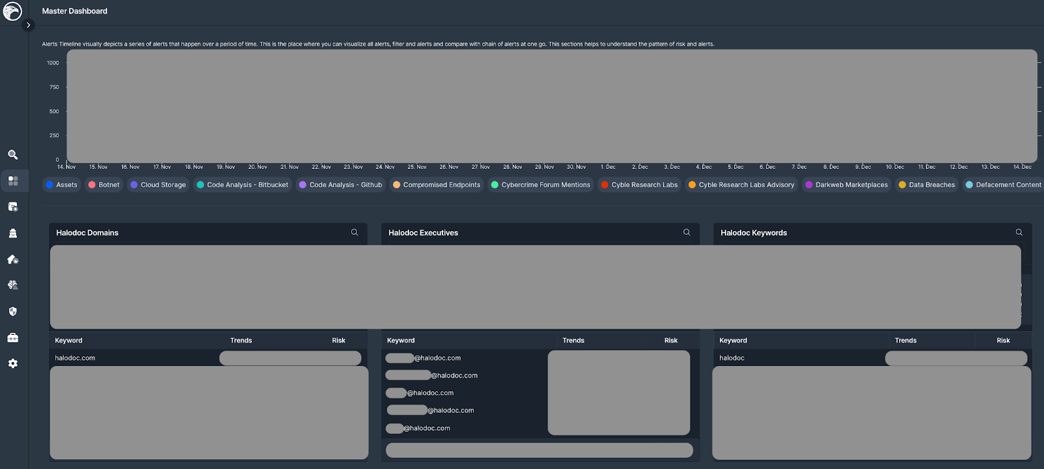Open the magnifier search icon in the sidebar
1044x469 pixels.
pos(12,155)
